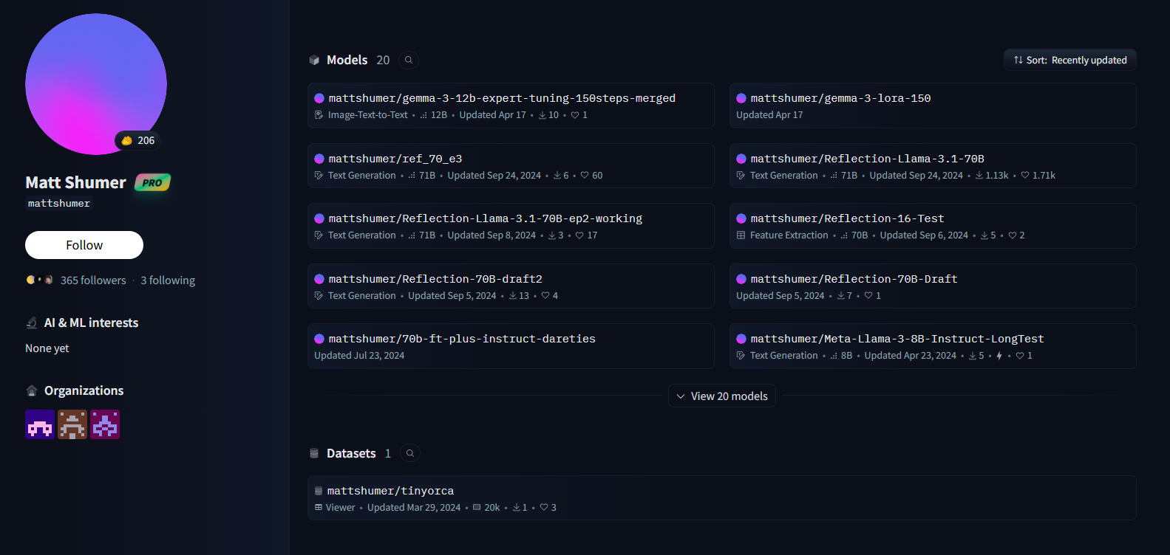Open Matt Shumer's profile avatar image
The width and height of the screenshot is (1170, 555).
96,84
